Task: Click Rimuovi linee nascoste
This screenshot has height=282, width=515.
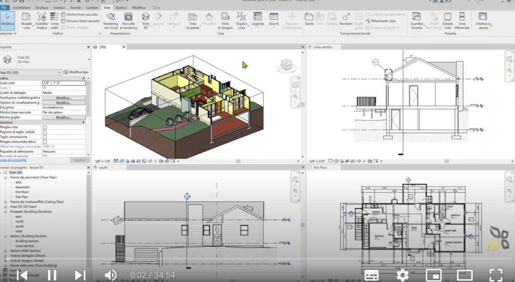Action: tap(80, 21)
